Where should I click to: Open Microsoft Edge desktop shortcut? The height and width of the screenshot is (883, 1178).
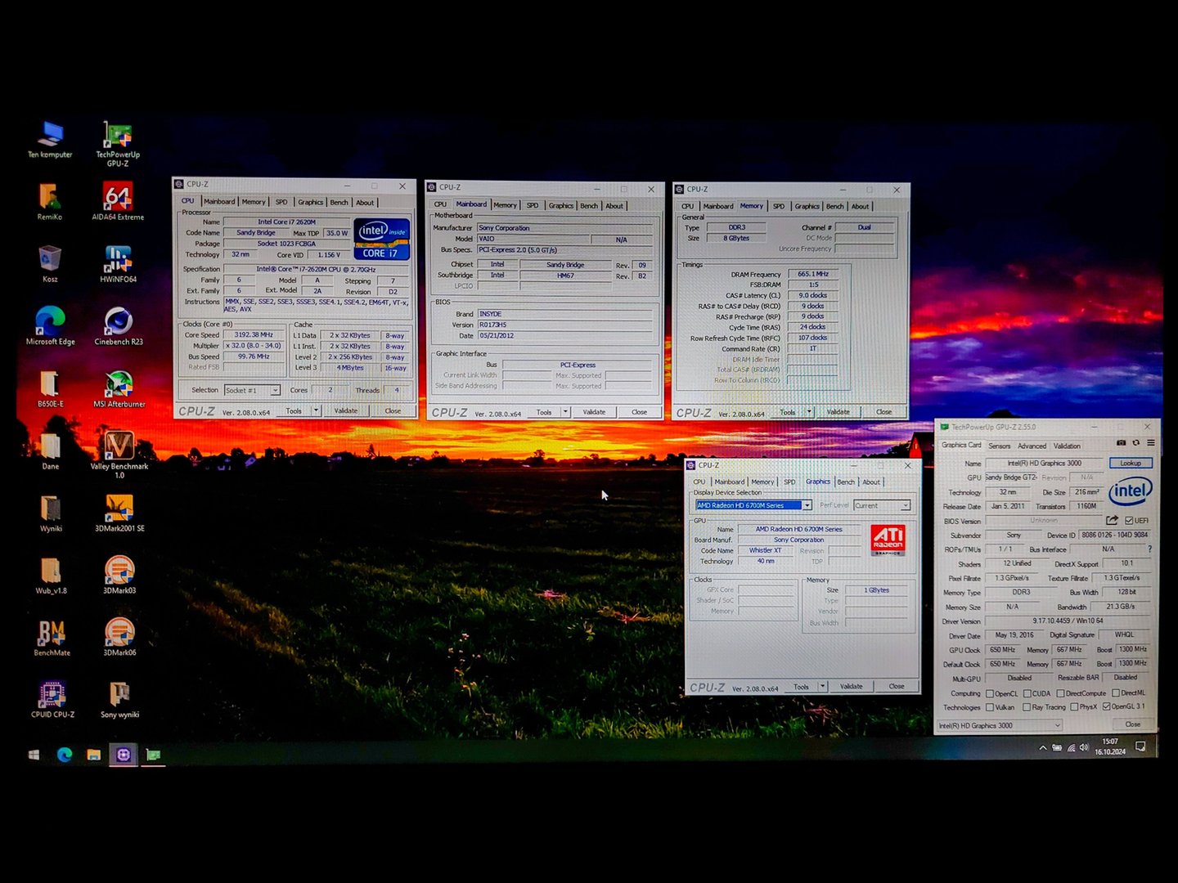(x=50, y=325)
